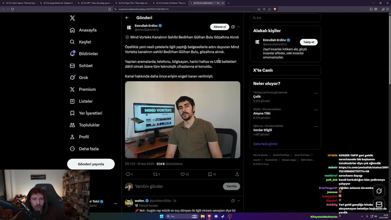Viewport: 391px width, 220px height.
Task: Switch to X'te BPT tab
Action: point(94,3)
